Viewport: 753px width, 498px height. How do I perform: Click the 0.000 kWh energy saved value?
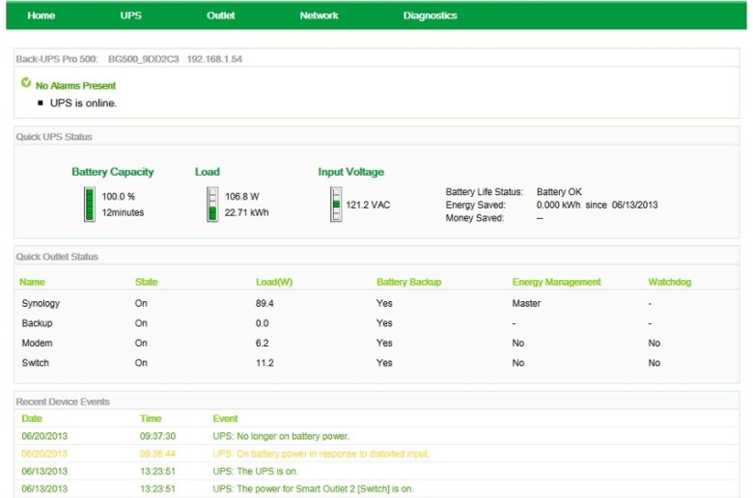(558, 205)
